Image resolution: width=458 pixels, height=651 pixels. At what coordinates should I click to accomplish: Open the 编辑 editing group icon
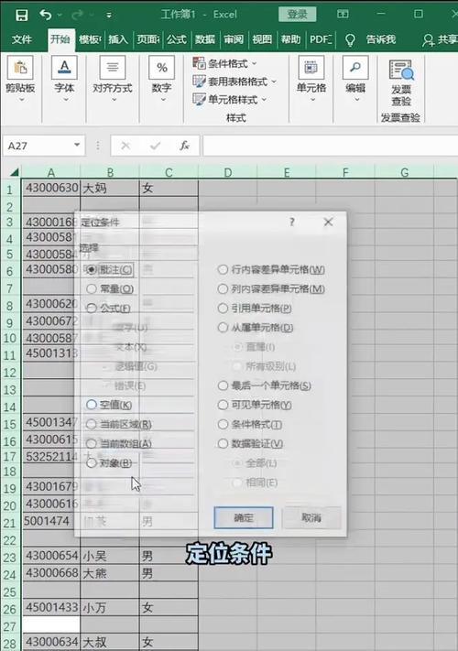[x=355, y=67]
